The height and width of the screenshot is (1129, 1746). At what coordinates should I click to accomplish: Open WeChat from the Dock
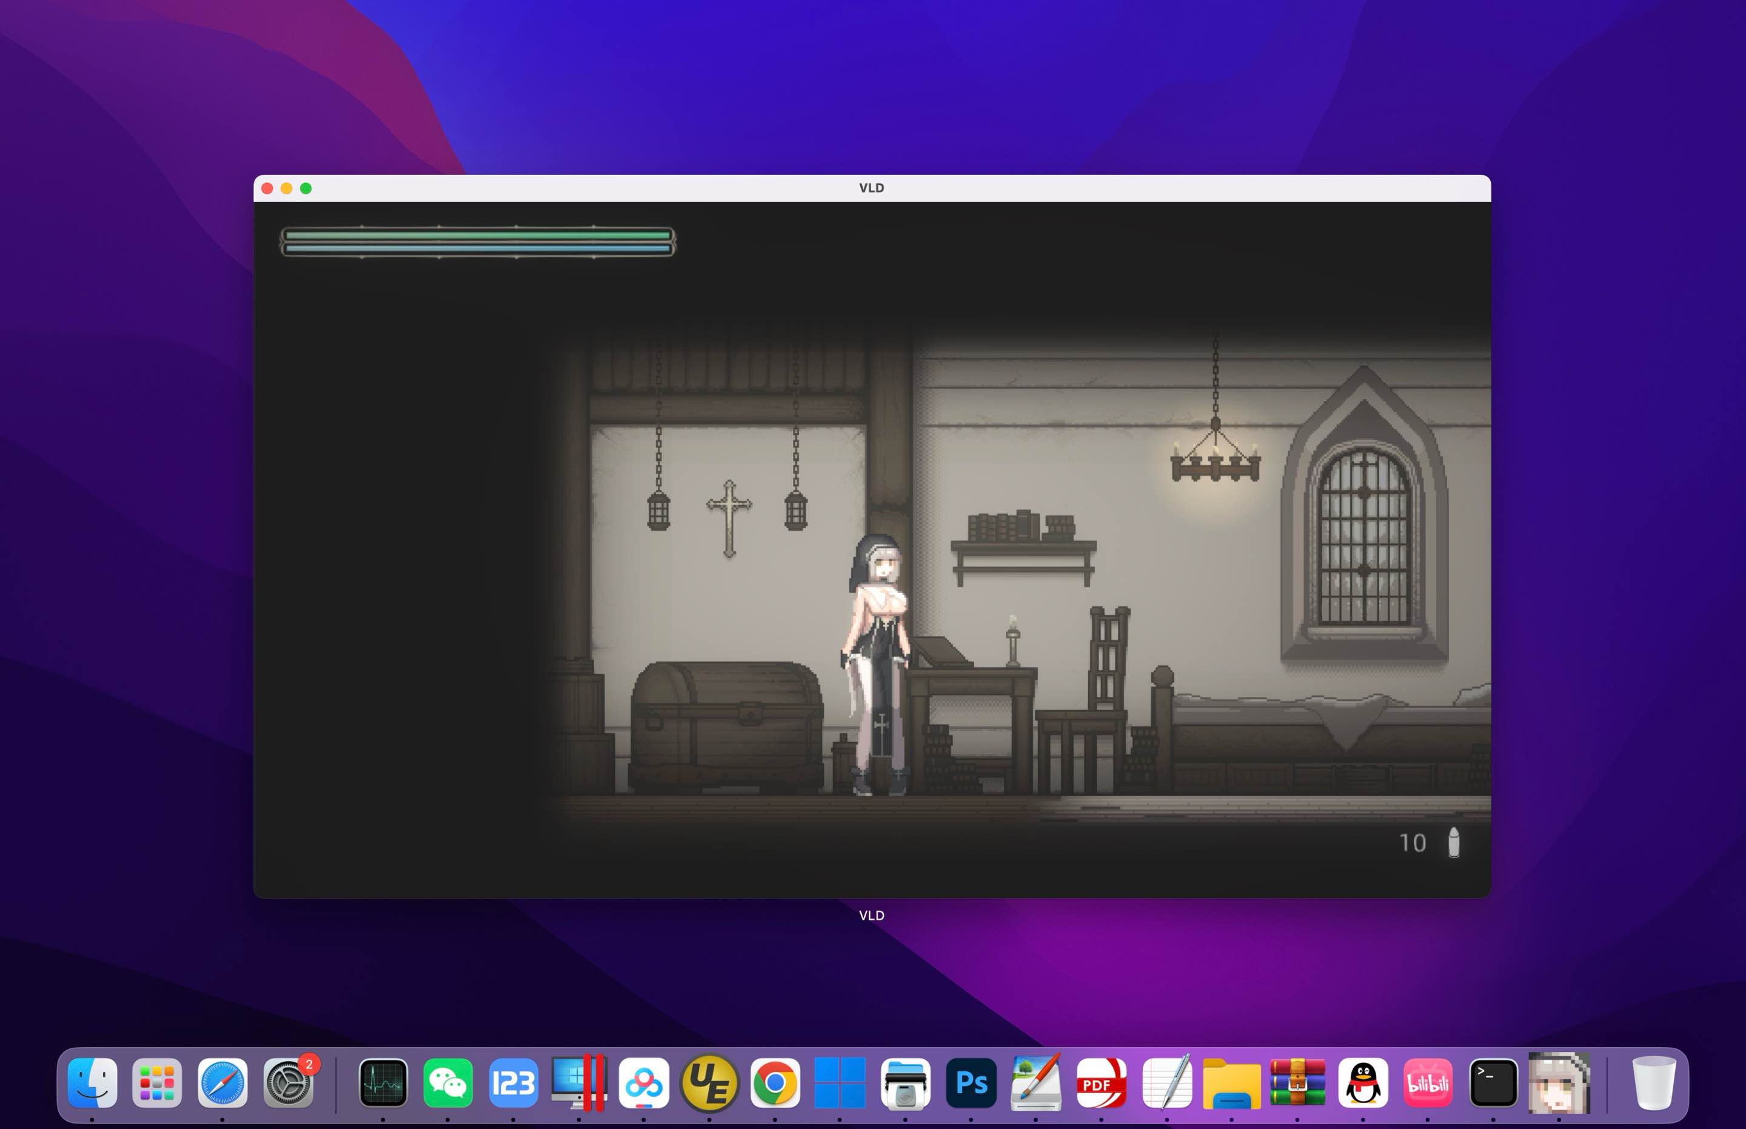coord(448,1083)
